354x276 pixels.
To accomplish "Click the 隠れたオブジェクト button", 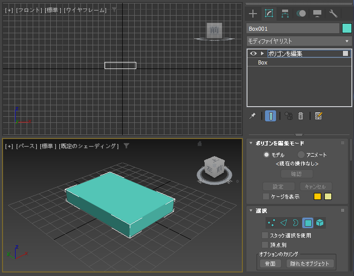I will coord(310,263).
